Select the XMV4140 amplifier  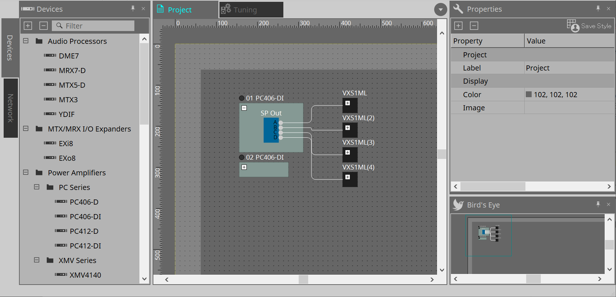(85, 275)
